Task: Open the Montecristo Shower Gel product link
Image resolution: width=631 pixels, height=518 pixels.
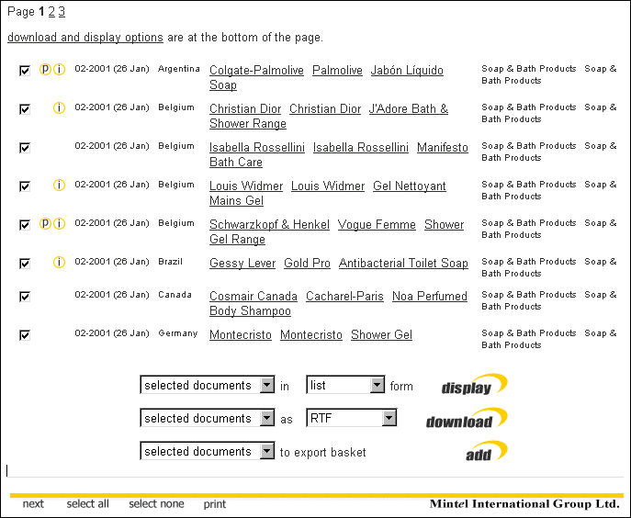Action: click(381, 335)
